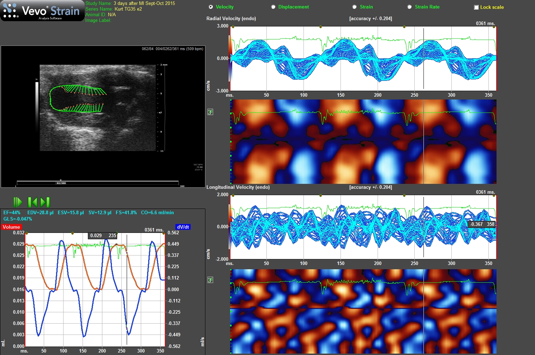Click the green endocardial trace on the ultrasound
The width and height of the screenshot is (535, 355).
coord(50,99)
